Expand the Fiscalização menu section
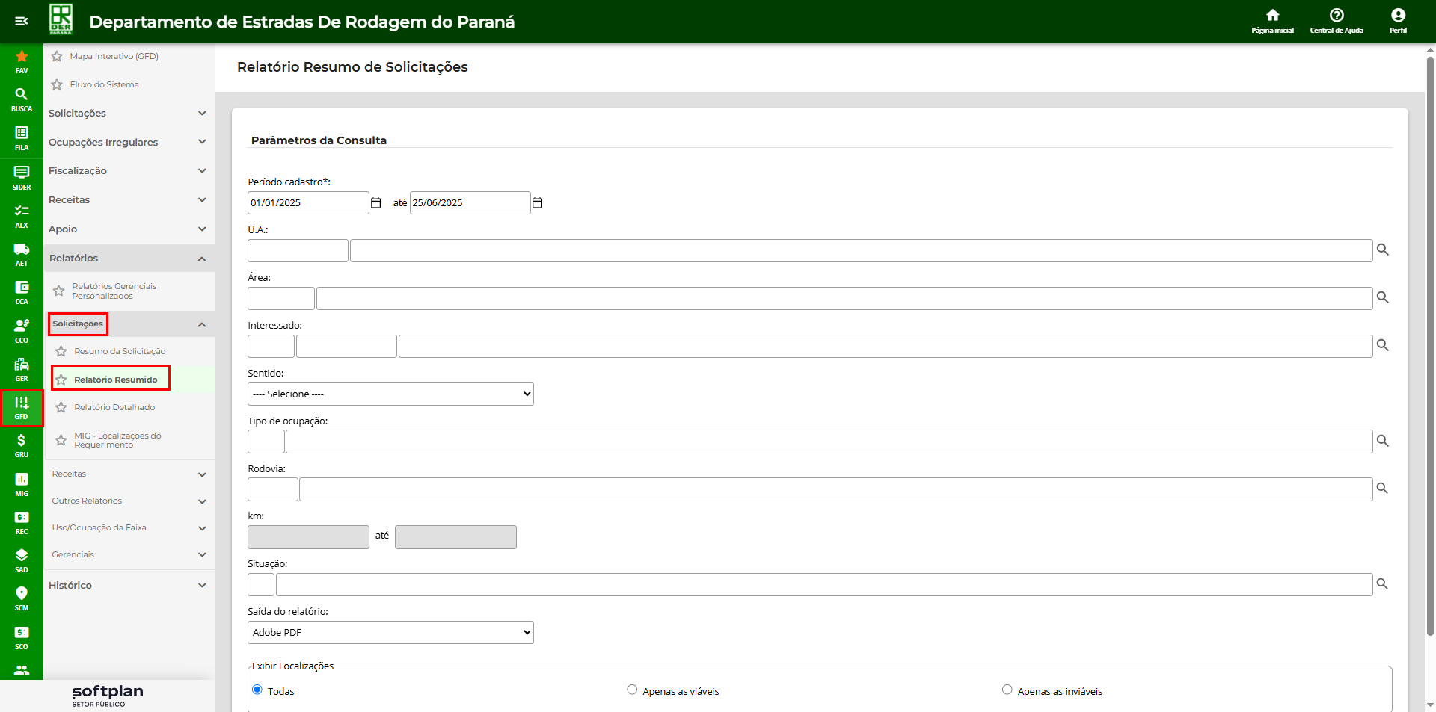 tap(127, 171)
